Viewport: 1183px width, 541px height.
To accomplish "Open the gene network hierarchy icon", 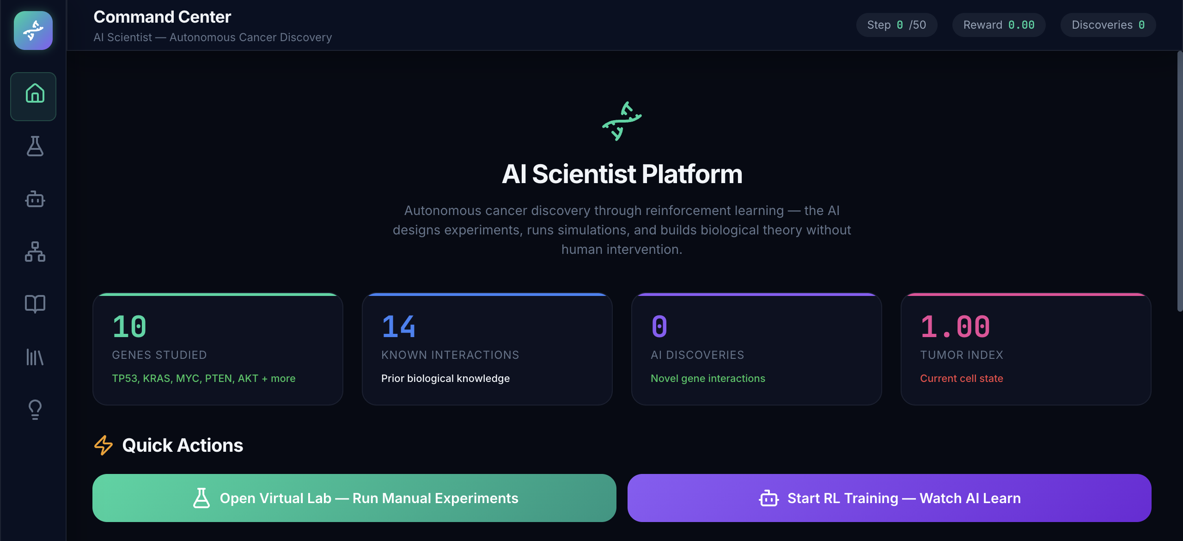I will (34, 252).
